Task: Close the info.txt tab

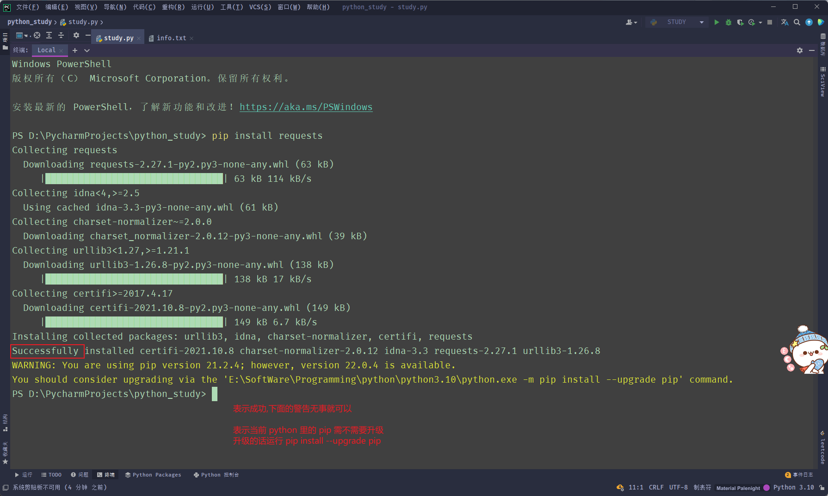Action: [x=192, y=38]
